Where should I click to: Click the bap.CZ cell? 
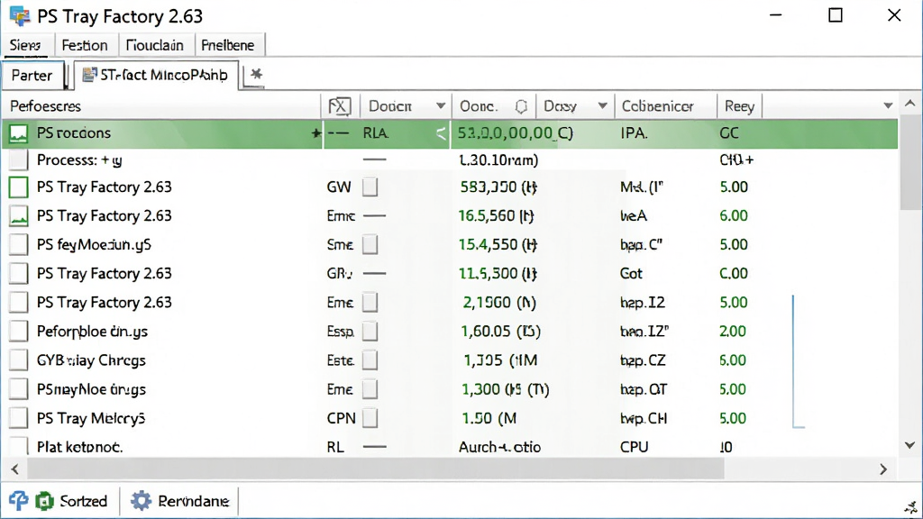click(642, 360)
